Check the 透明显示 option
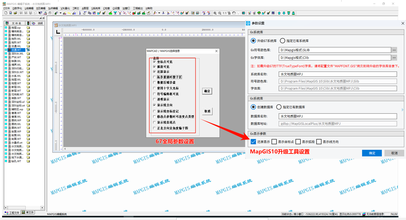406x220 pixels. (x=155, y=99)
